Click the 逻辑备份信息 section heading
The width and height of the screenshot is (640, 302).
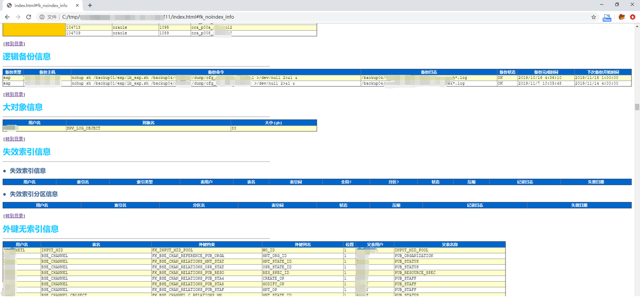(x=27, y=57)
